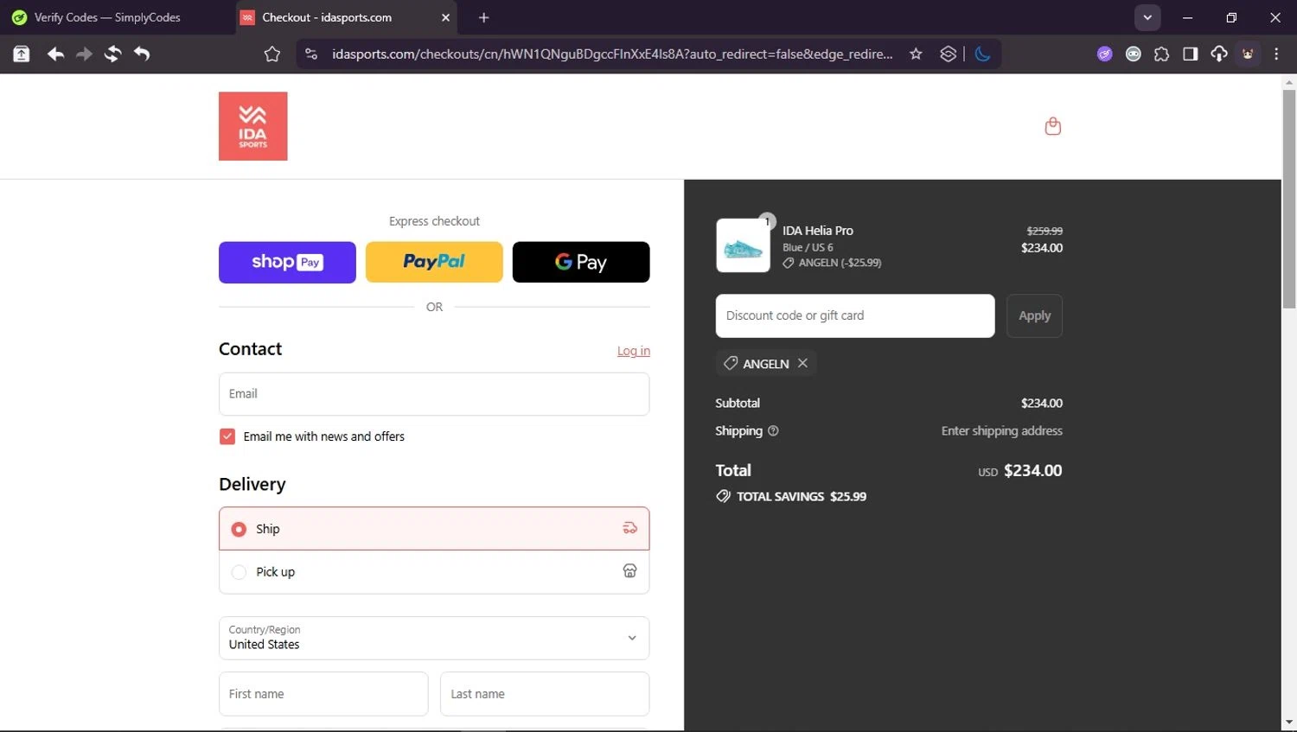Viewport: 1297px width, 732px height.
Task: Click the truck icon in Ship row
Action: coord(630,528)
